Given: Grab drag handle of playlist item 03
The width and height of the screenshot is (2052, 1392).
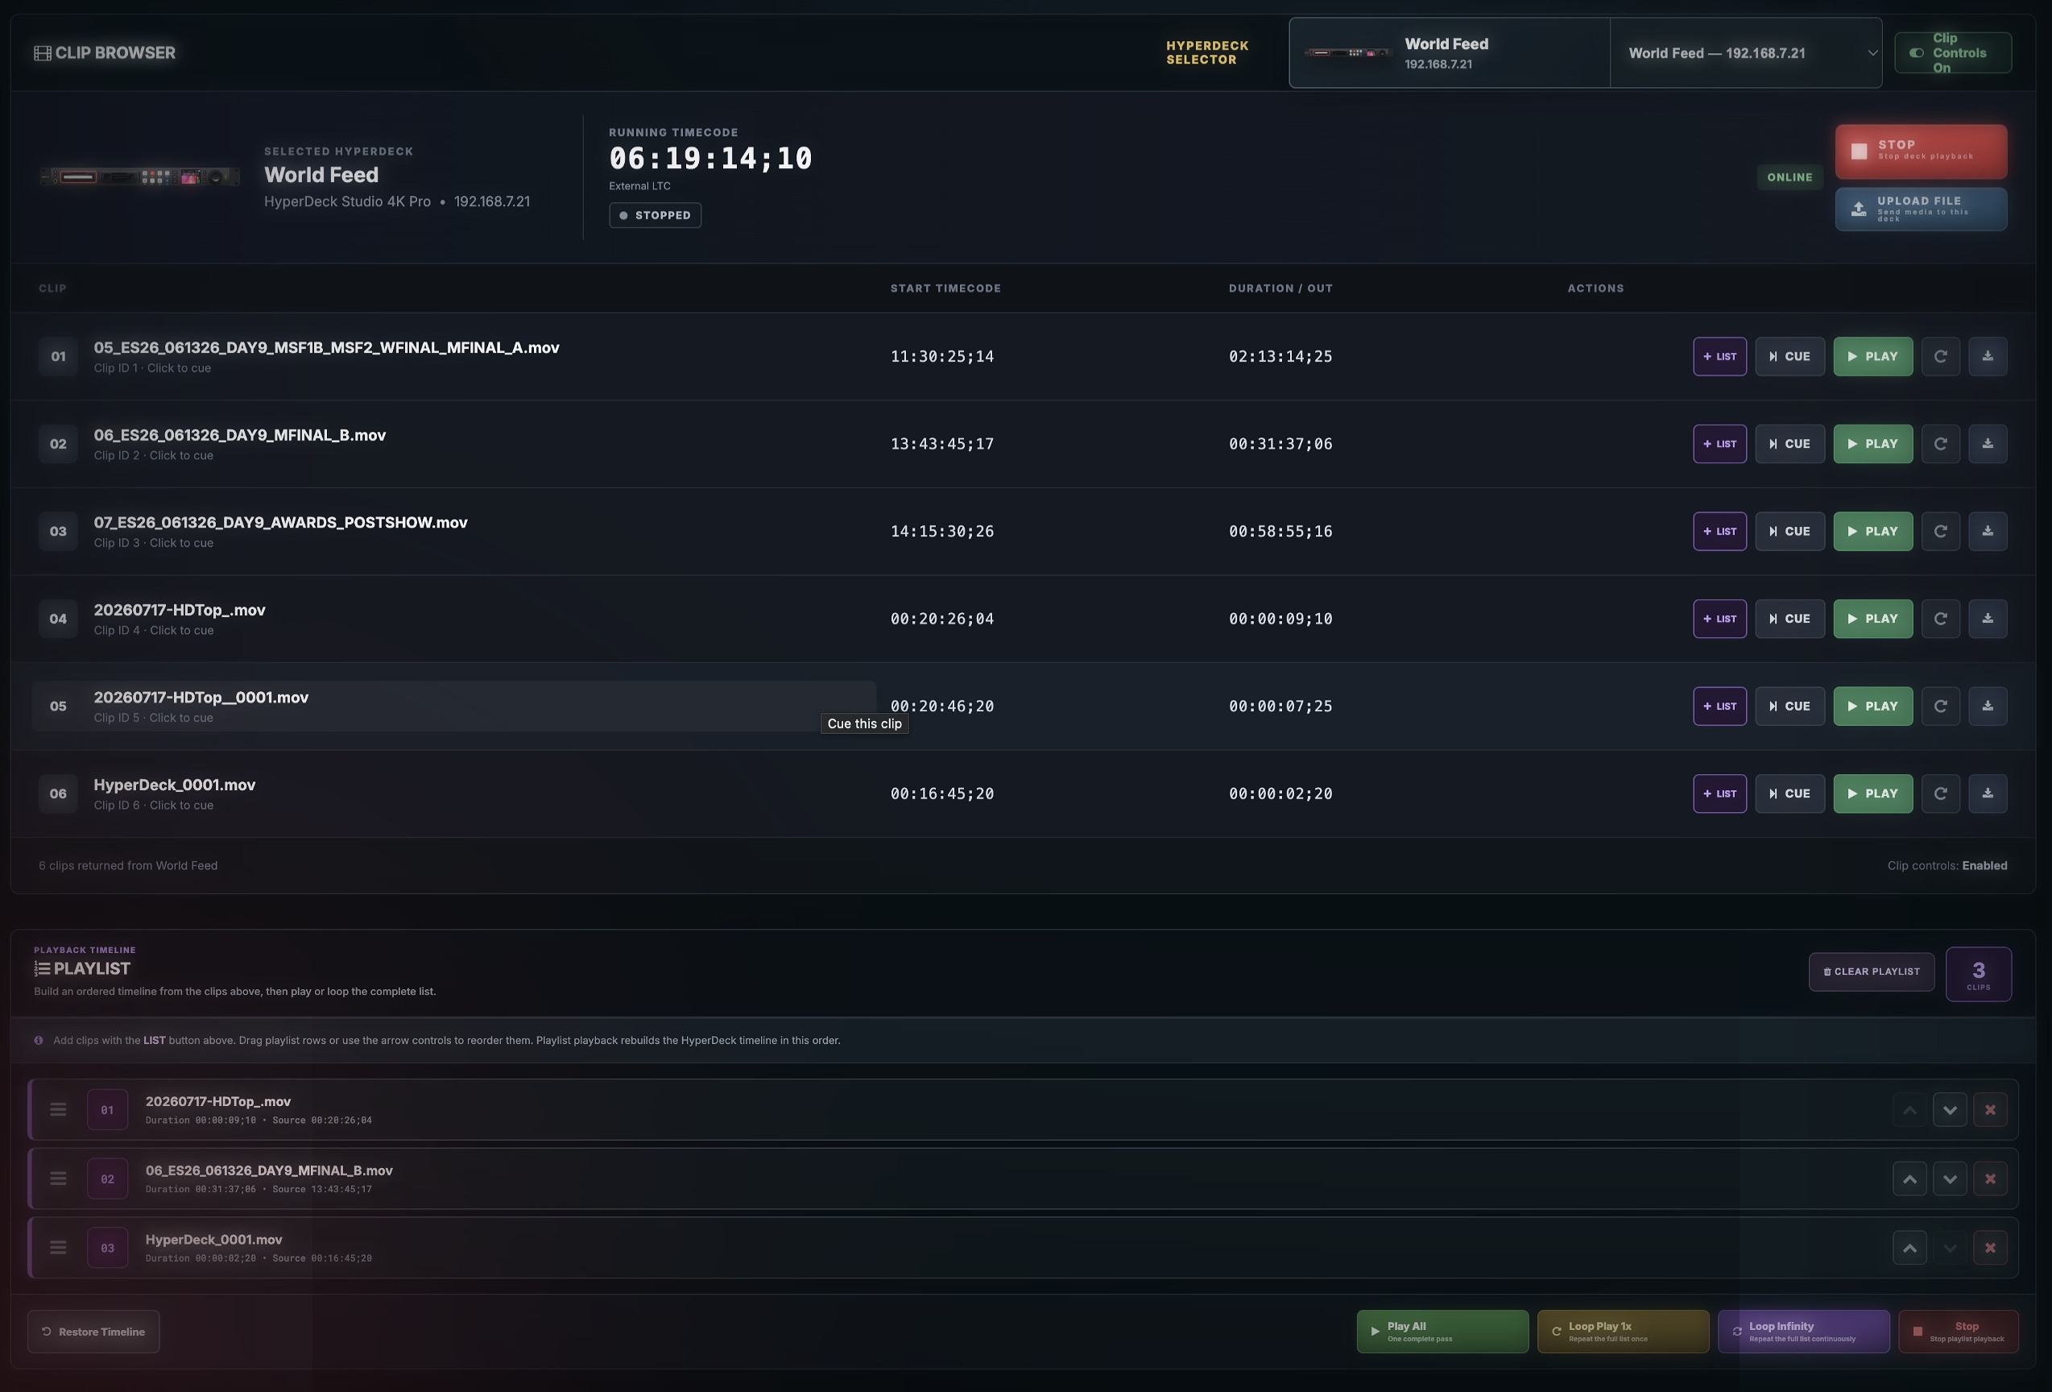Looking at the screenshot, I should pos(58,1248).
